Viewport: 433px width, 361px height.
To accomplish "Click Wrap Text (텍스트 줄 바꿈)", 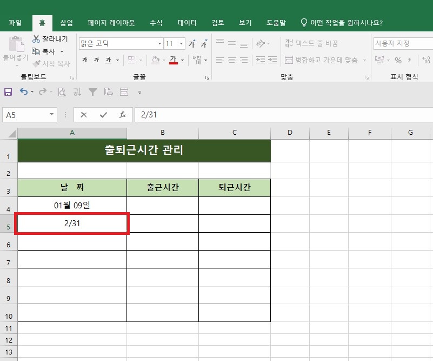I will 311,43.
